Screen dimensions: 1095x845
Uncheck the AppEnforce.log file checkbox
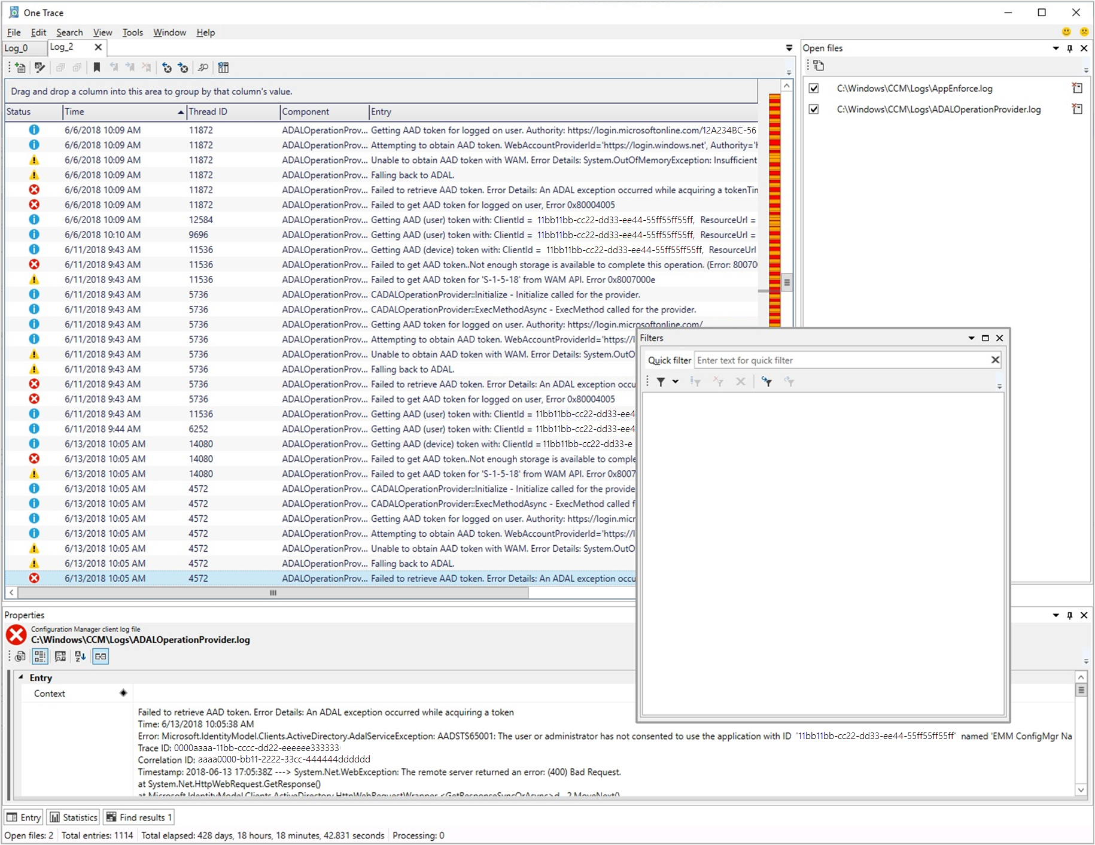814,89
